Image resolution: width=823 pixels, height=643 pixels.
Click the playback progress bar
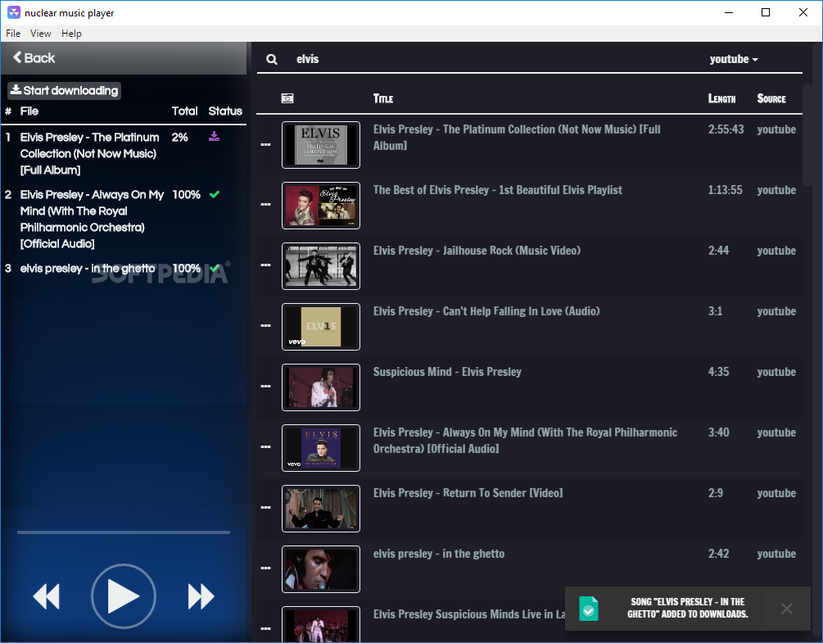(x=124, y=532)
